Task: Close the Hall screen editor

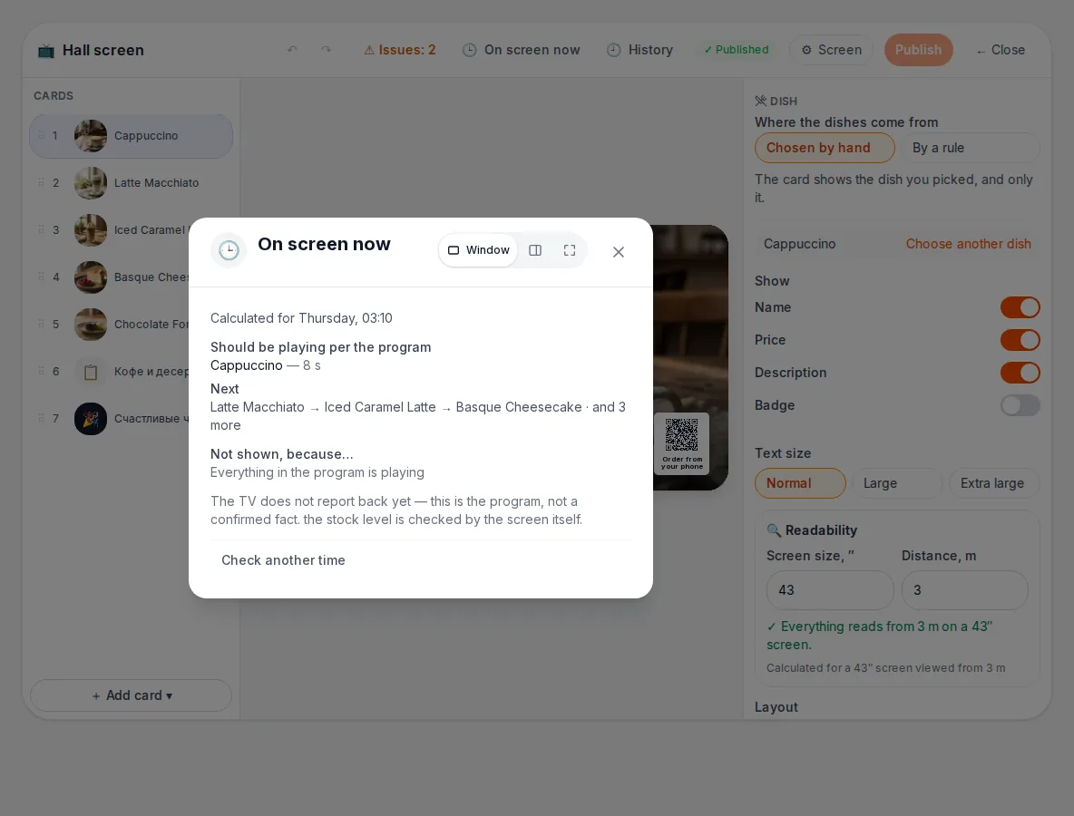Action: click(1001, 50)
